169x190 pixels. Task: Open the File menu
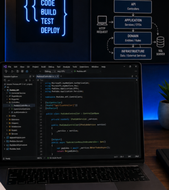[9, 67]
